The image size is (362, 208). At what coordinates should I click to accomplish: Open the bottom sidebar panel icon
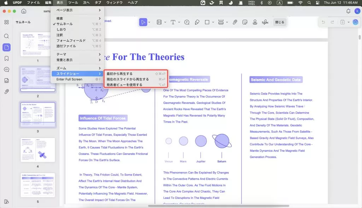click(x=6, y=202)
